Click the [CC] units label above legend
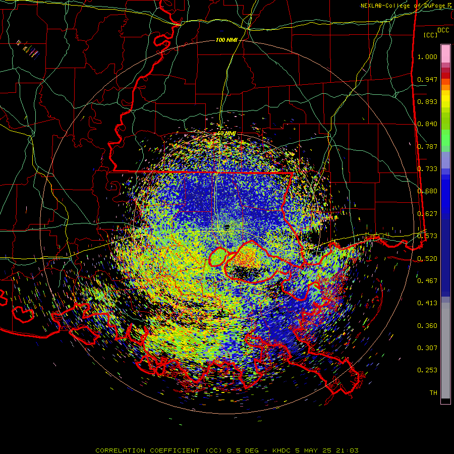Screen dimensions: 454x454 click(431, 35)
